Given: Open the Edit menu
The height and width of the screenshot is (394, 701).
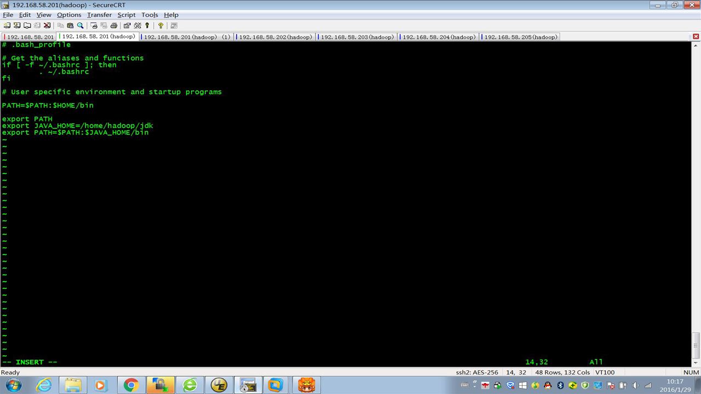Looking at the screenshot, I should click(25, 15).
